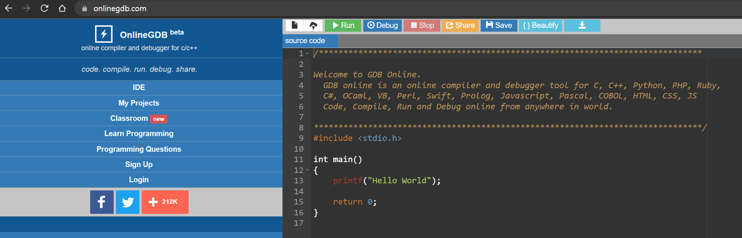Click the closing brace on line 16

pos(316,213)
